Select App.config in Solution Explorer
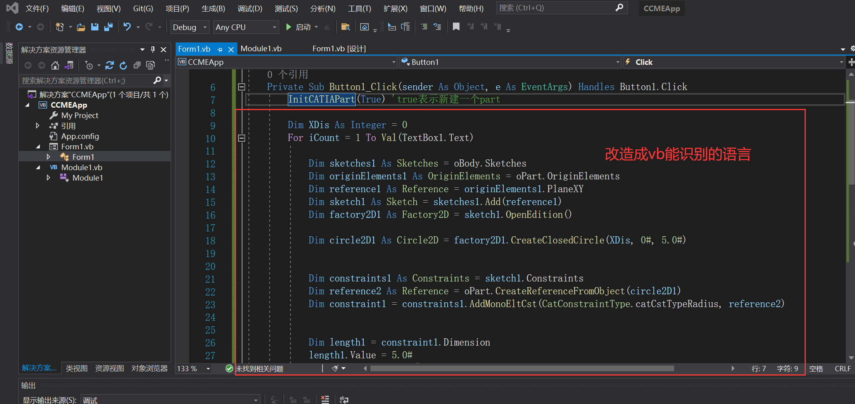 80,136
